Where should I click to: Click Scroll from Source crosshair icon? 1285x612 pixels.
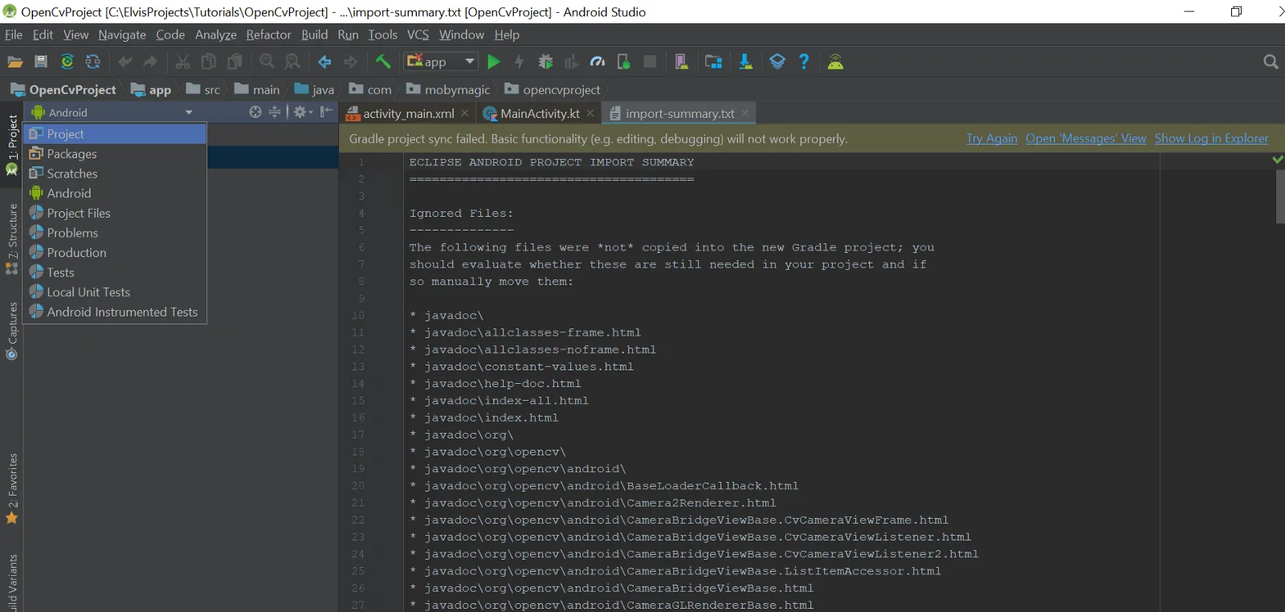pos(255,112)
